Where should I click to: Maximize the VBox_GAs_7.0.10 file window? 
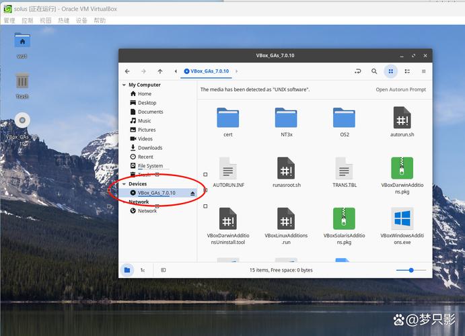click(x=413, y=56)
